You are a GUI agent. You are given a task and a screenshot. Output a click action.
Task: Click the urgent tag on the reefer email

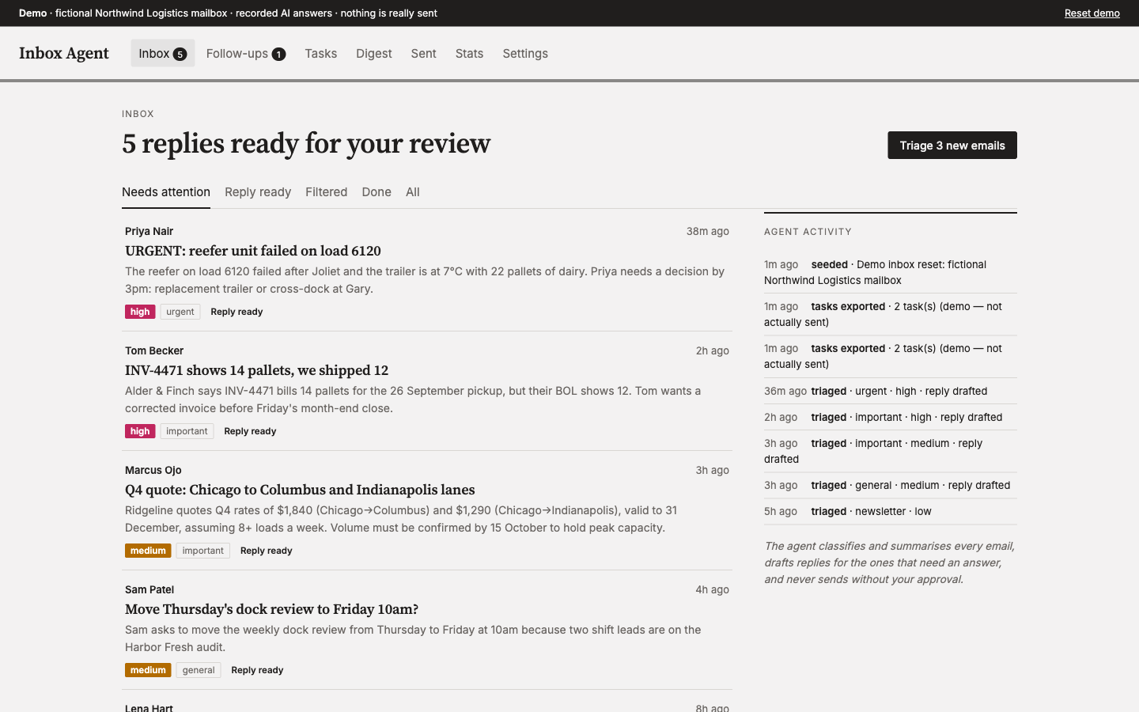click(x=180, y=312)
